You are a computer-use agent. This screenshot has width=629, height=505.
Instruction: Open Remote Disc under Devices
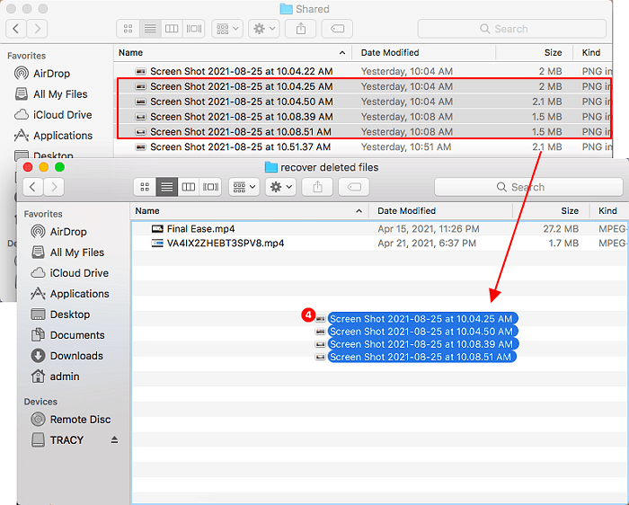(x=80, y=420)
